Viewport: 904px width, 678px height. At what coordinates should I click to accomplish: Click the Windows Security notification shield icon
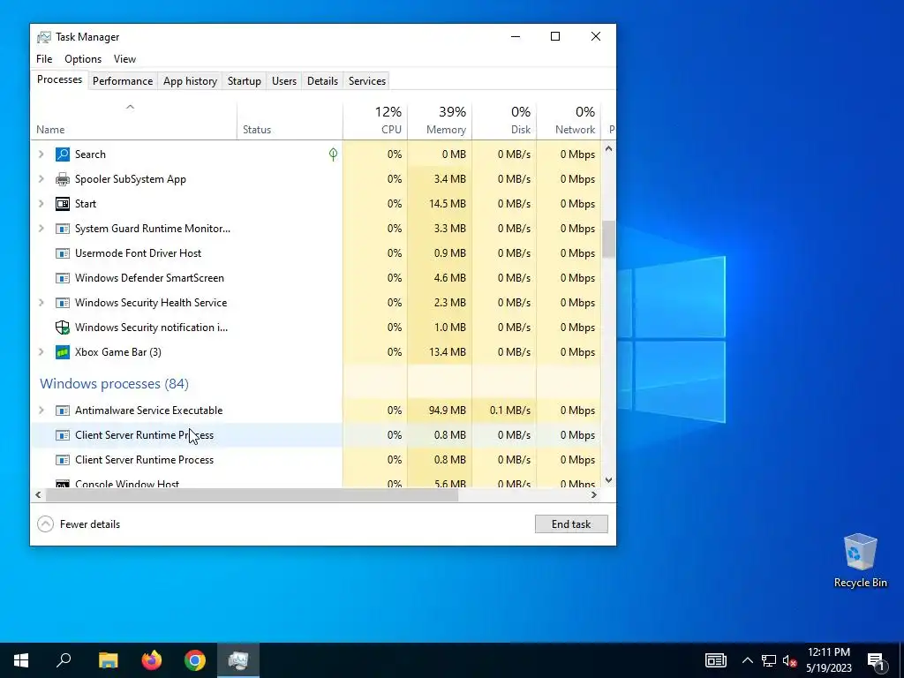[63, 328]
